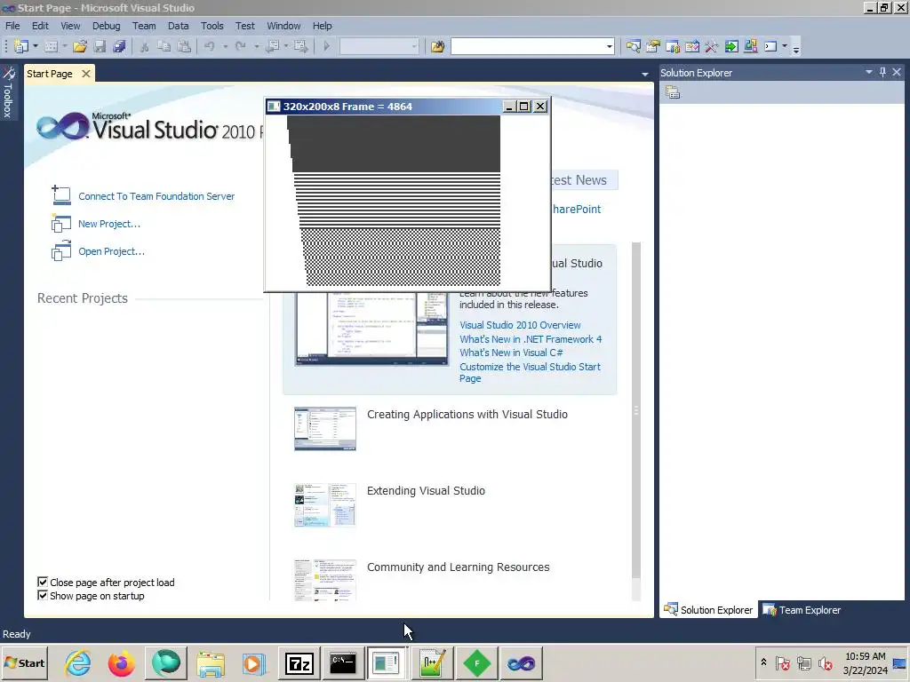Launch Firefox from the taskbar

pos(121,662)
